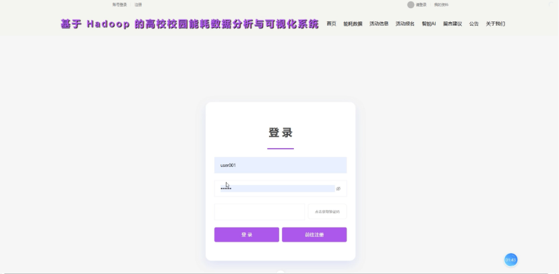Click the Hadoop system title heading
The height and width of the screenshot is (274, 559).
189,24
